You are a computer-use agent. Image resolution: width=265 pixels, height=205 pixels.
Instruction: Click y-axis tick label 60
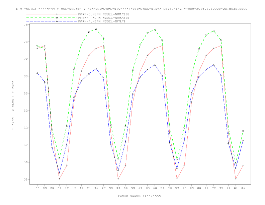click(25, 128)
